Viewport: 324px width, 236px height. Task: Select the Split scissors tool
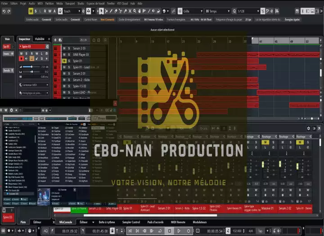pos(121,11)
